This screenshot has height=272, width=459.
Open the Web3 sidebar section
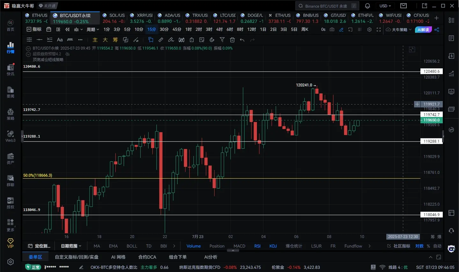pos(11,136)
